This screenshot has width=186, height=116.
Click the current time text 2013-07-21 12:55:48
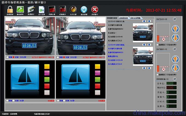(164, 10)
